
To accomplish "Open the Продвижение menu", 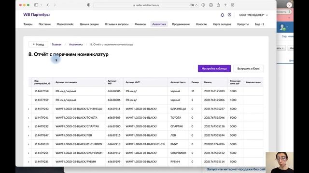I will pos(181,24).
